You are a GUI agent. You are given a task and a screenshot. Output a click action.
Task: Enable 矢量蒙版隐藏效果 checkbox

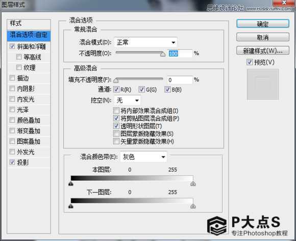pyautogui.click(x=116, y=141)
